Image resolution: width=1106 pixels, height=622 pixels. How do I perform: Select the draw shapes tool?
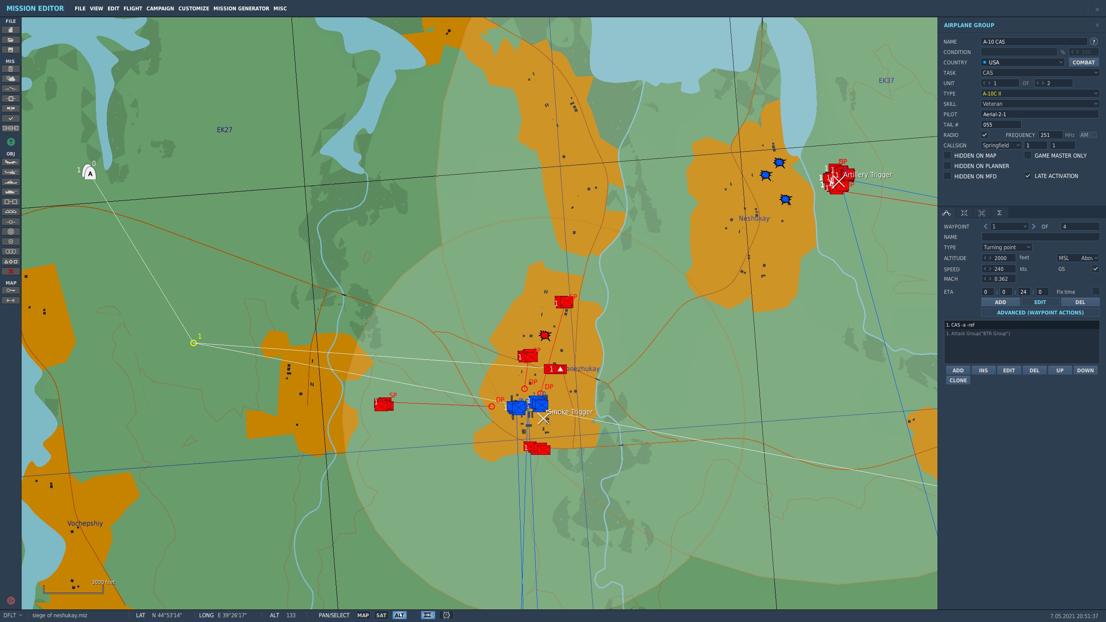click(11, 261)
